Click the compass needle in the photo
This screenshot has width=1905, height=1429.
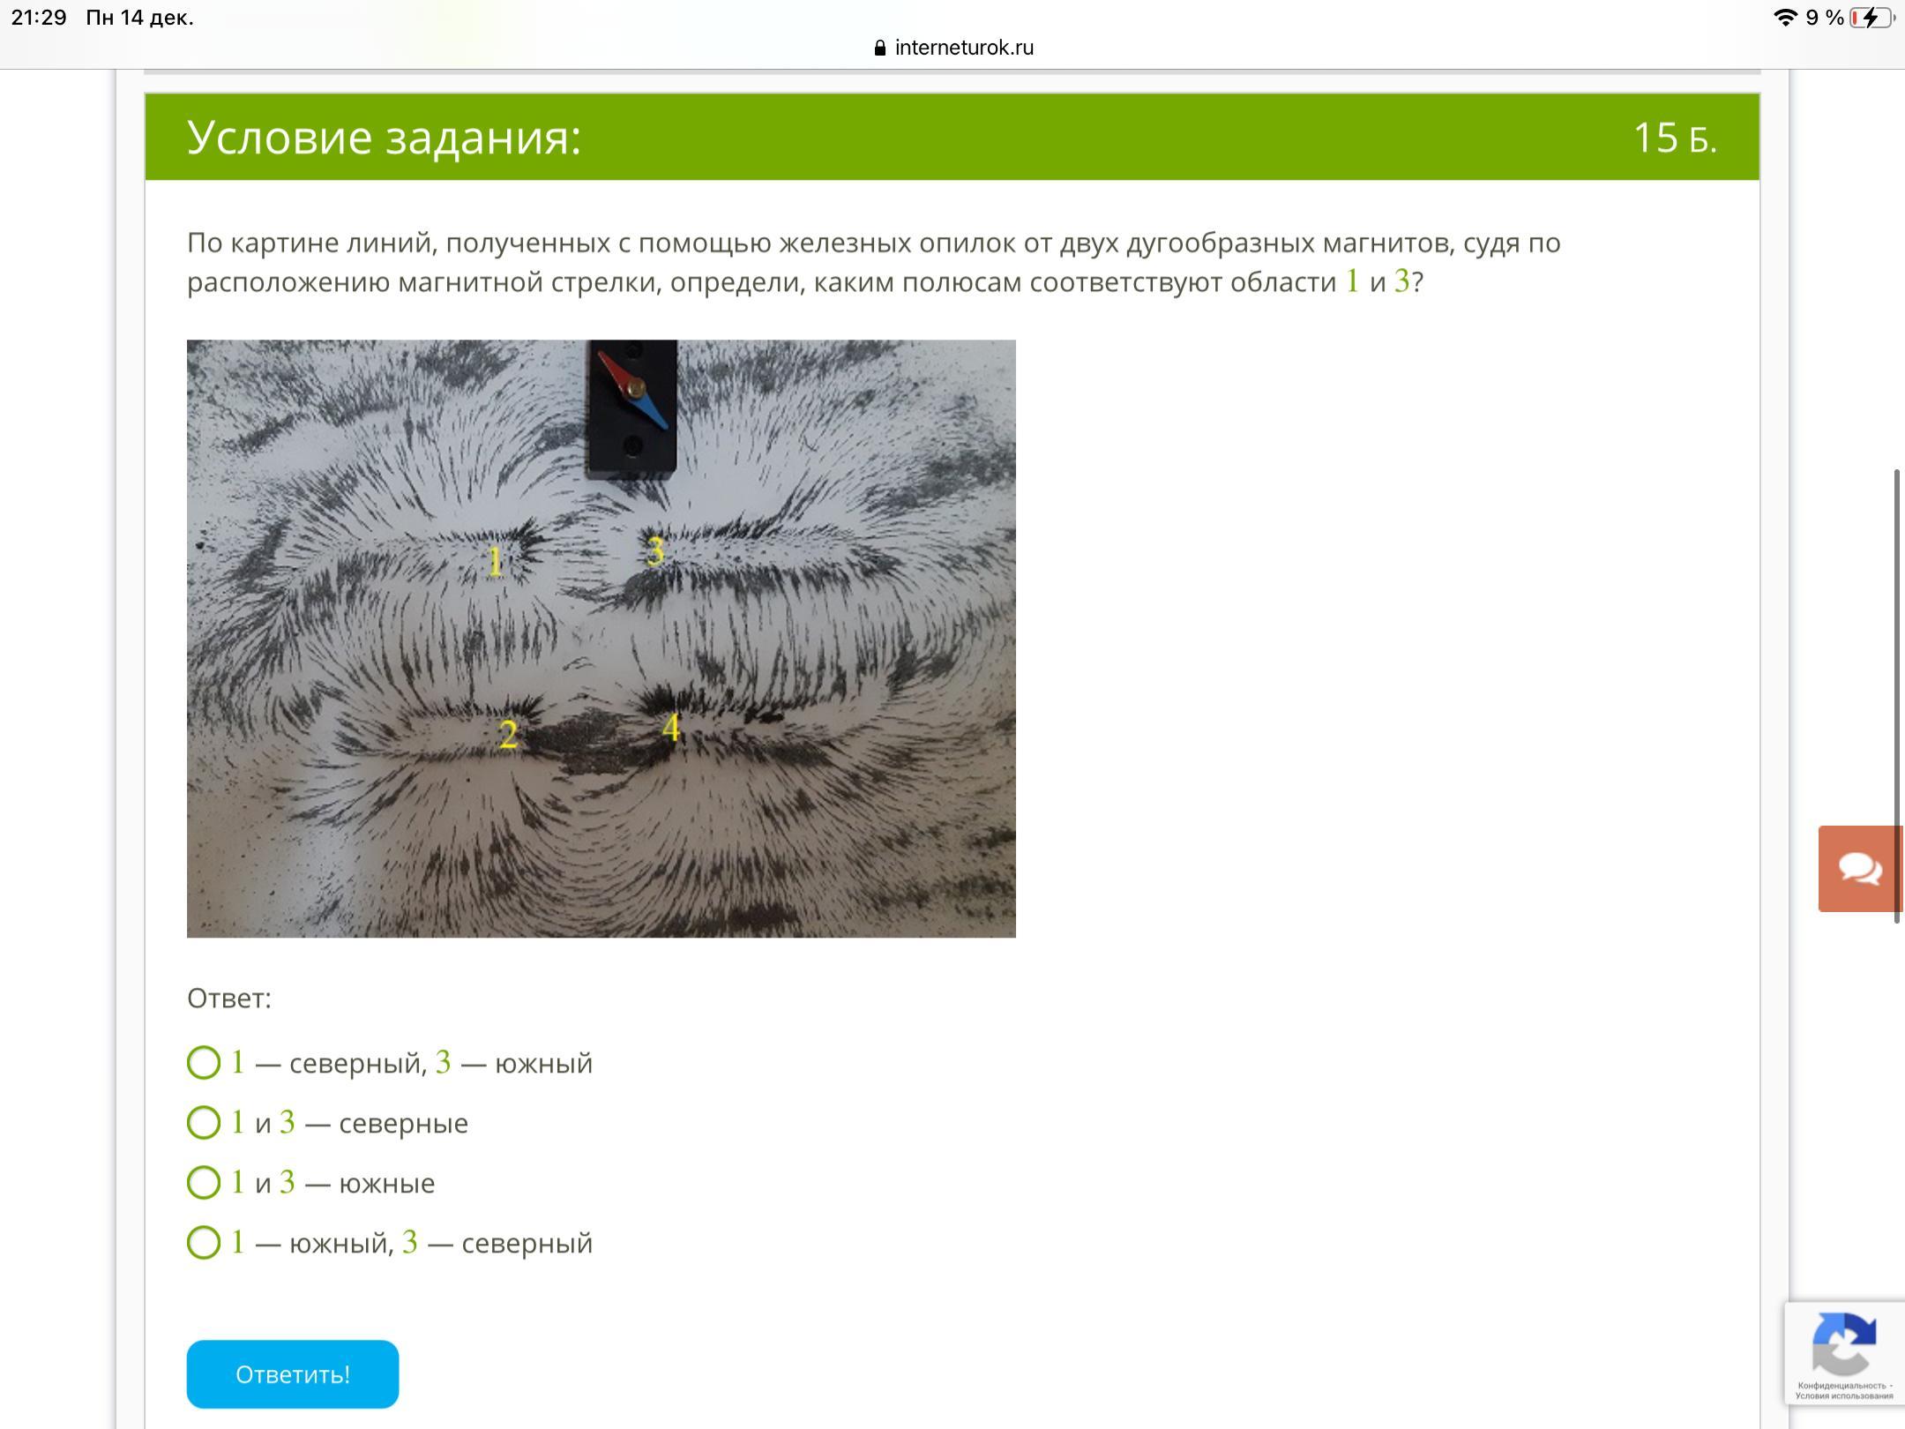pyautogui.click(x=632, y=390)
